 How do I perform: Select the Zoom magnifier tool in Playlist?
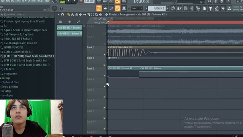point(96,14)
